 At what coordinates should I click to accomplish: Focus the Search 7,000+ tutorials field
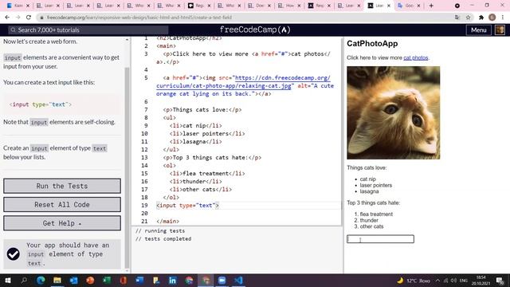point(88,30)
